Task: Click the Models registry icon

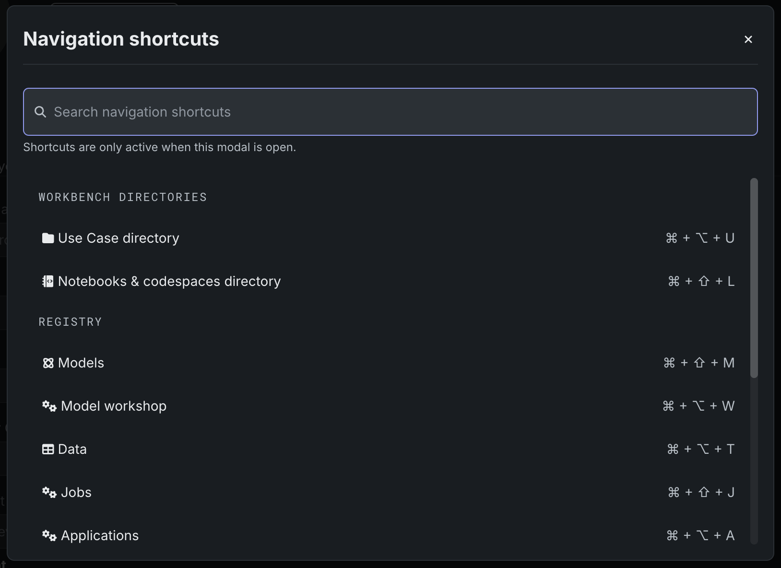Action: point(48,363)
